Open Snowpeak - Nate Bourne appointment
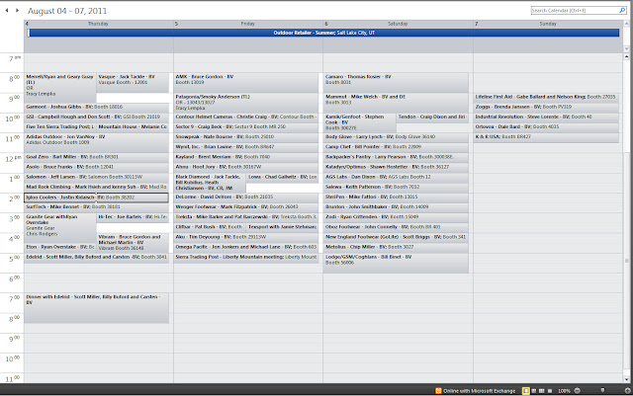 246,137
